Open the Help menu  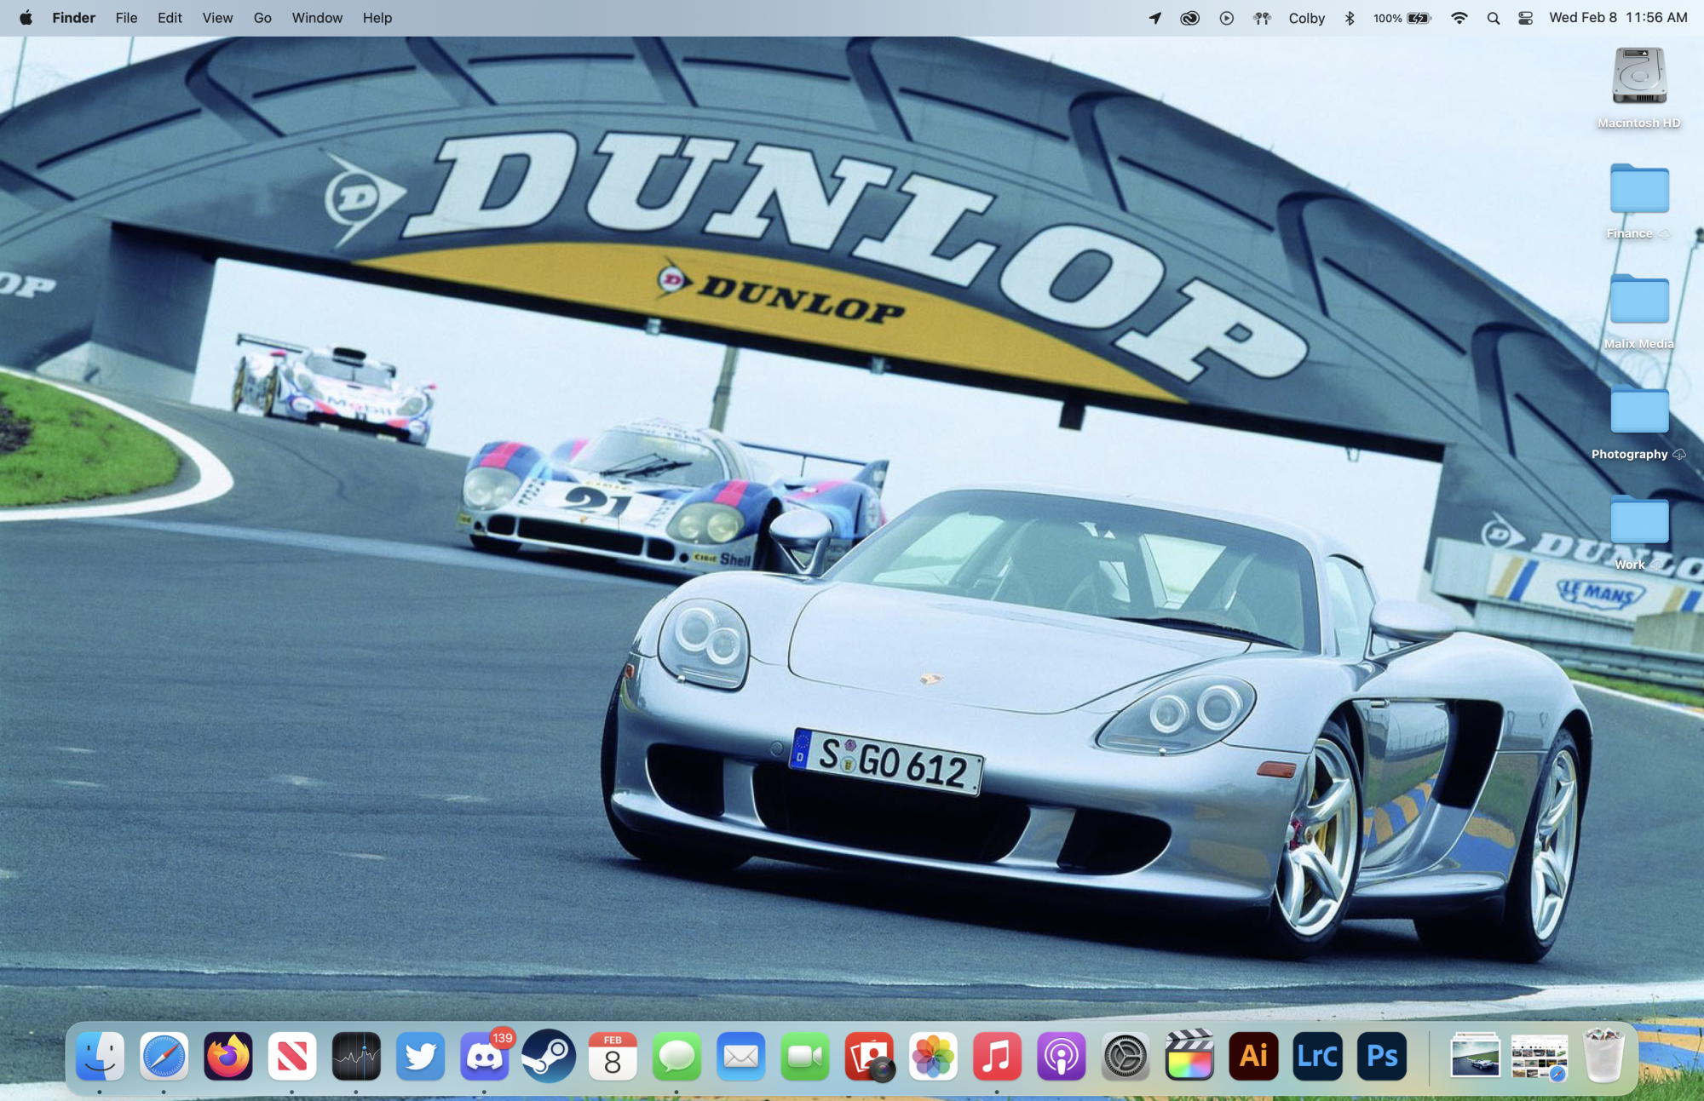coord(377,18)
